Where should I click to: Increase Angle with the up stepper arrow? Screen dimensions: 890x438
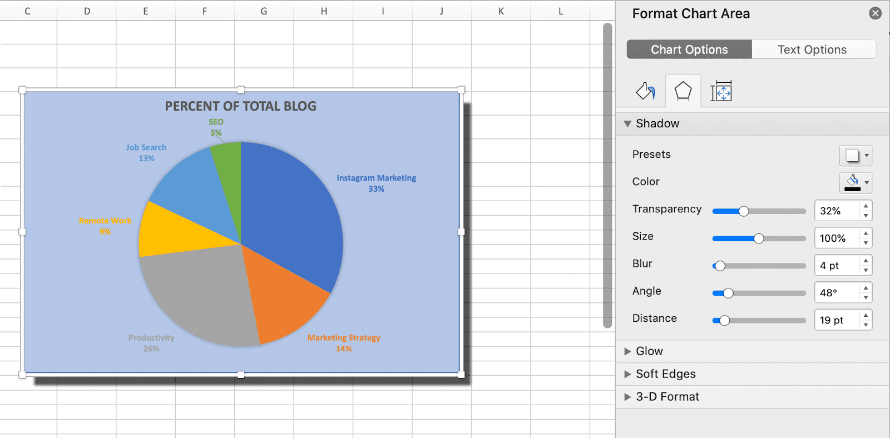pyautogui.click(x=866, y=287)
